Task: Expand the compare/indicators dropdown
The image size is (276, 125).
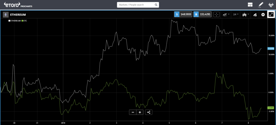Action: coord(226,14)
